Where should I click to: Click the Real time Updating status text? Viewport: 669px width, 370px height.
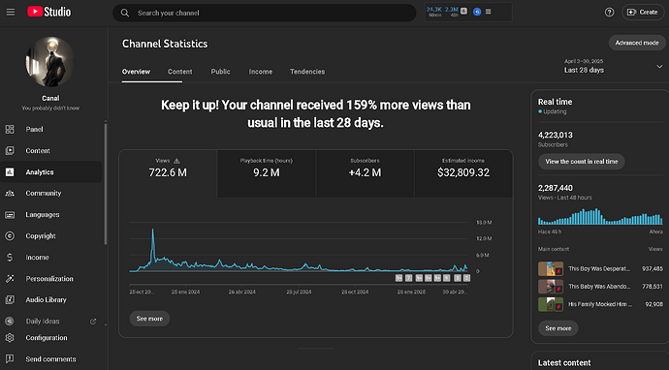[555, 111]
